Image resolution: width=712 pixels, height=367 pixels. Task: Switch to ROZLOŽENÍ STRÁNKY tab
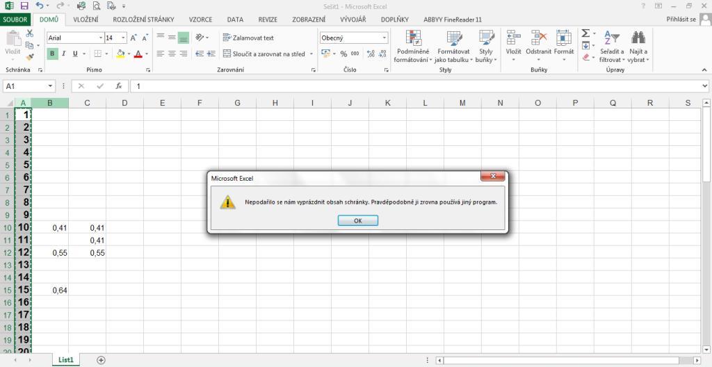click(x=143, y=19)
